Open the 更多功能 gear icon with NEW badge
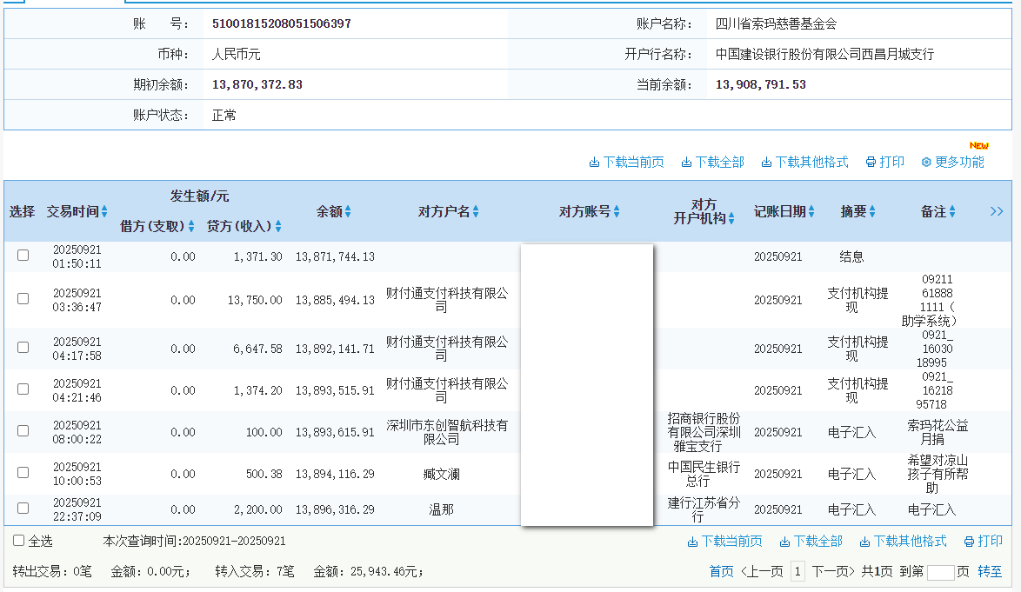This screenshot has width=1021, height=592. (x=926, y=162)
